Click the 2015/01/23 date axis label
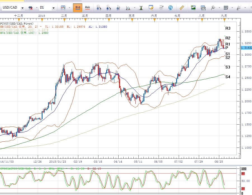Screen dimensions: 252x195 (x=58, y=162)
